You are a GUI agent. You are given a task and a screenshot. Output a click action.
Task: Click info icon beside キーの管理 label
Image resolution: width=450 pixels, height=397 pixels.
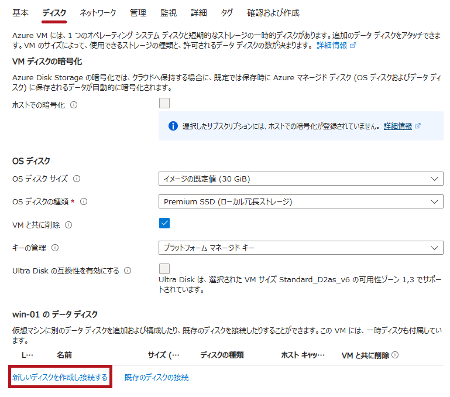[55, 248]
